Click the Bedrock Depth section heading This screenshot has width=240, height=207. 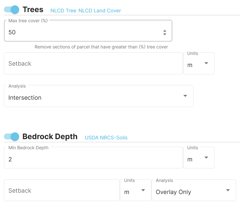(x=50, y=137)
